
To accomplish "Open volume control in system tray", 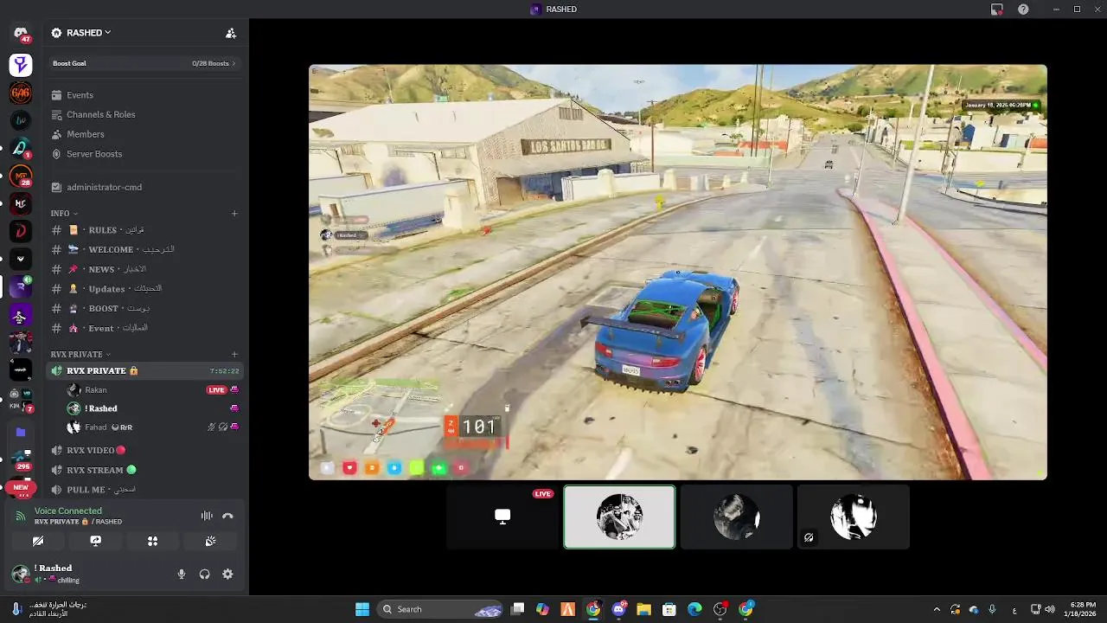I will (x=1049, y=609).
